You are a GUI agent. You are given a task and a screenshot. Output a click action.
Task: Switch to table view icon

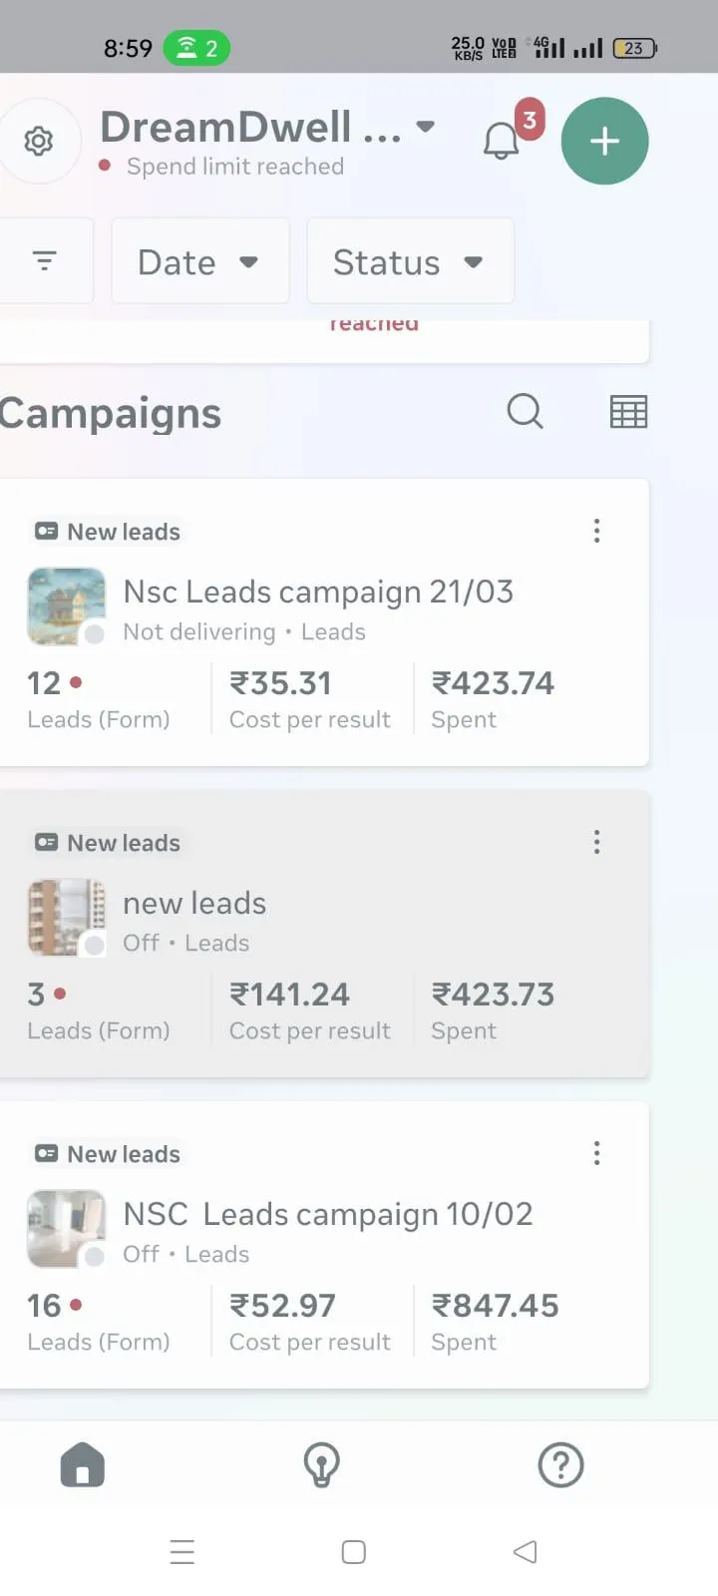click(628, 411)
